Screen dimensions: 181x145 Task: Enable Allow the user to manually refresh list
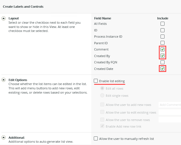tap(96, 139)
